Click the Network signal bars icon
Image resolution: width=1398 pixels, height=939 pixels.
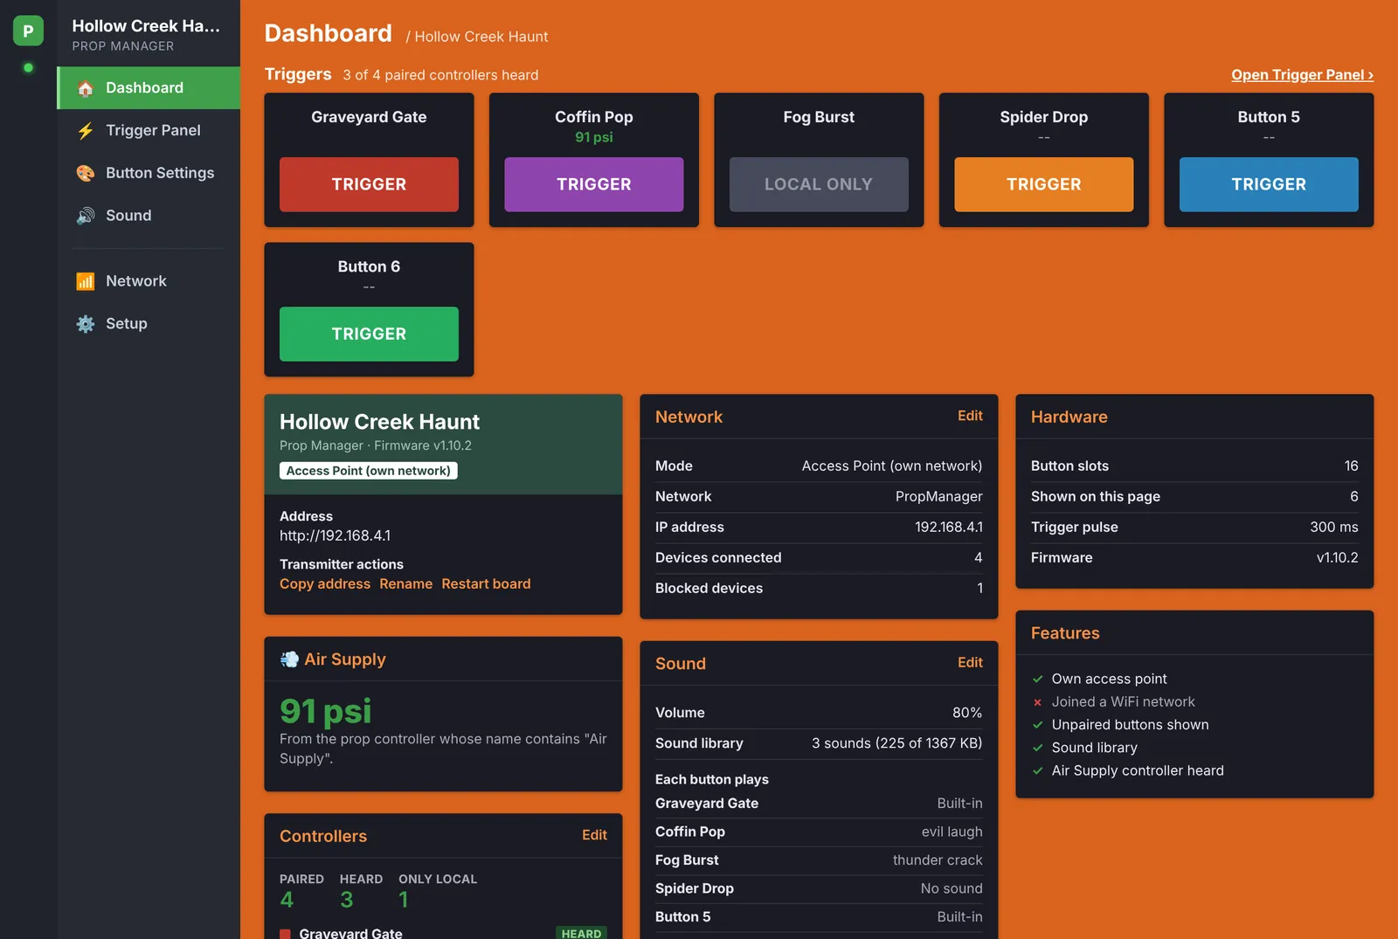click(85, 281)
